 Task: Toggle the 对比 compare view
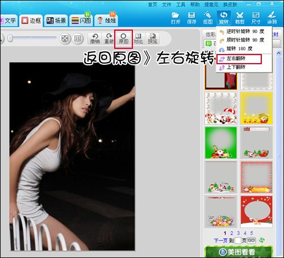[138, 39]
